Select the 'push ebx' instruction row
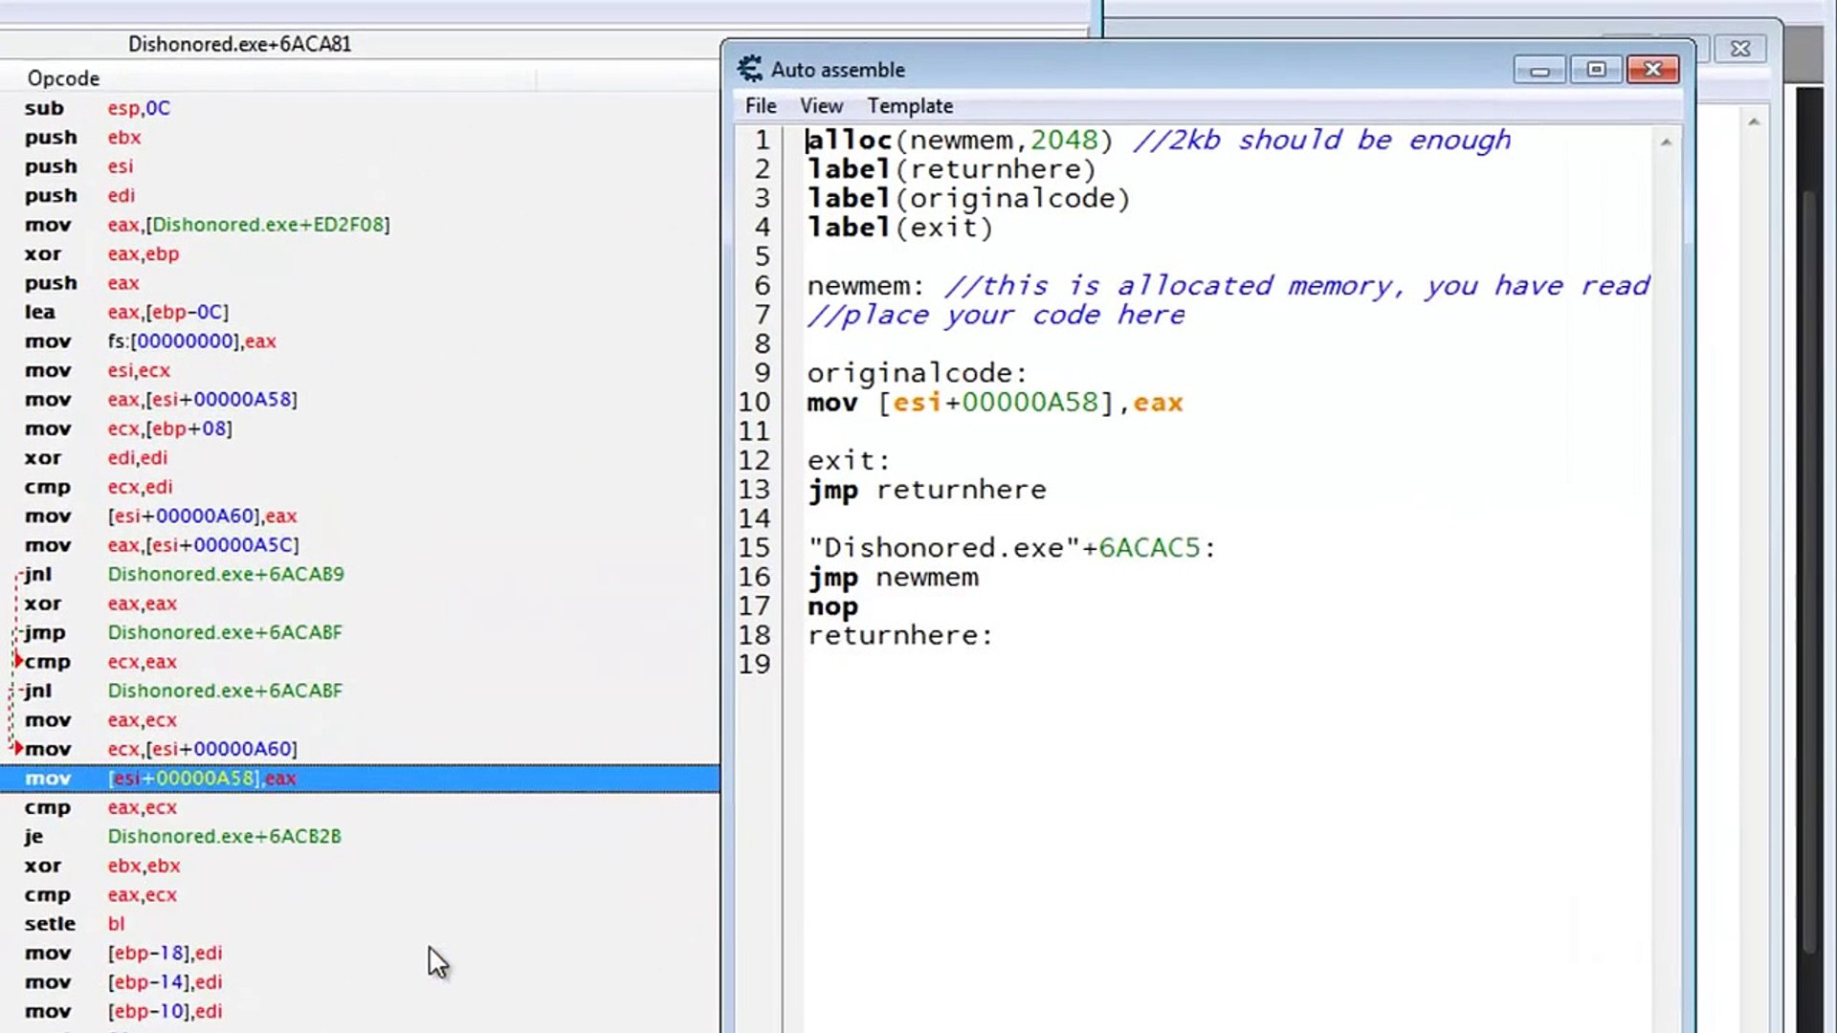 pos(360,138)
